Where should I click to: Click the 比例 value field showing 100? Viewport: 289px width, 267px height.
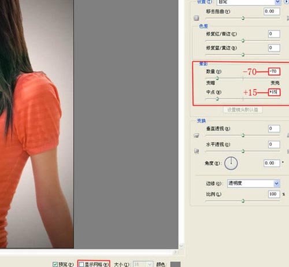[x=274, y=194]
